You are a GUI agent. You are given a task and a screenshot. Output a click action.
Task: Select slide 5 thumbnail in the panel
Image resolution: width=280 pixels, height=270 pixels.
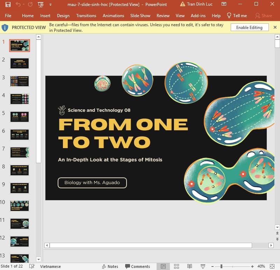19,117
